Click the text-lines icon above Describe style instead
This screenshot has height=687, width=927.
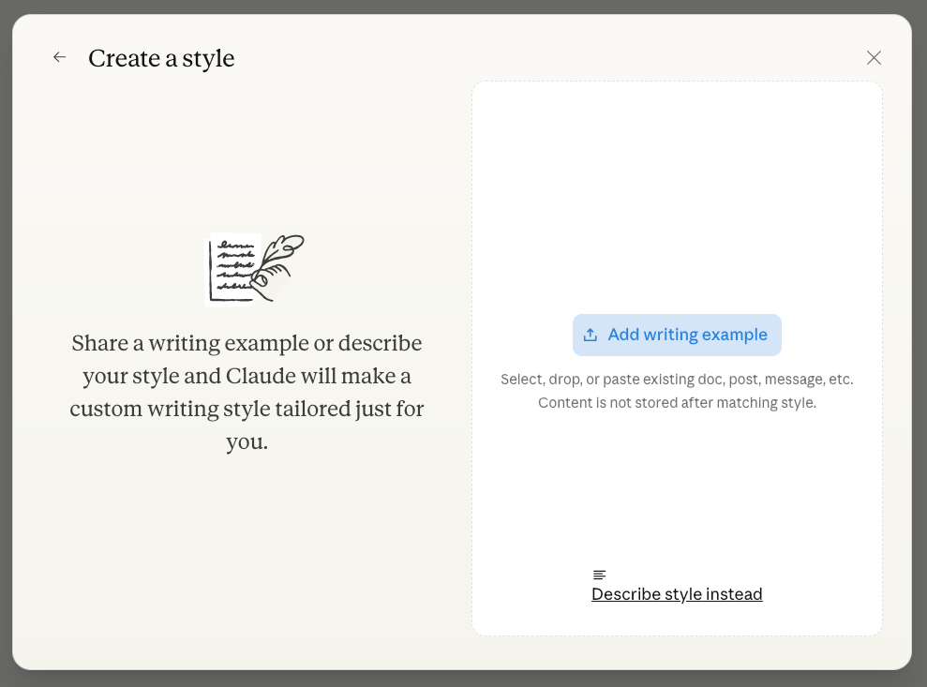[x=599, y=574]
